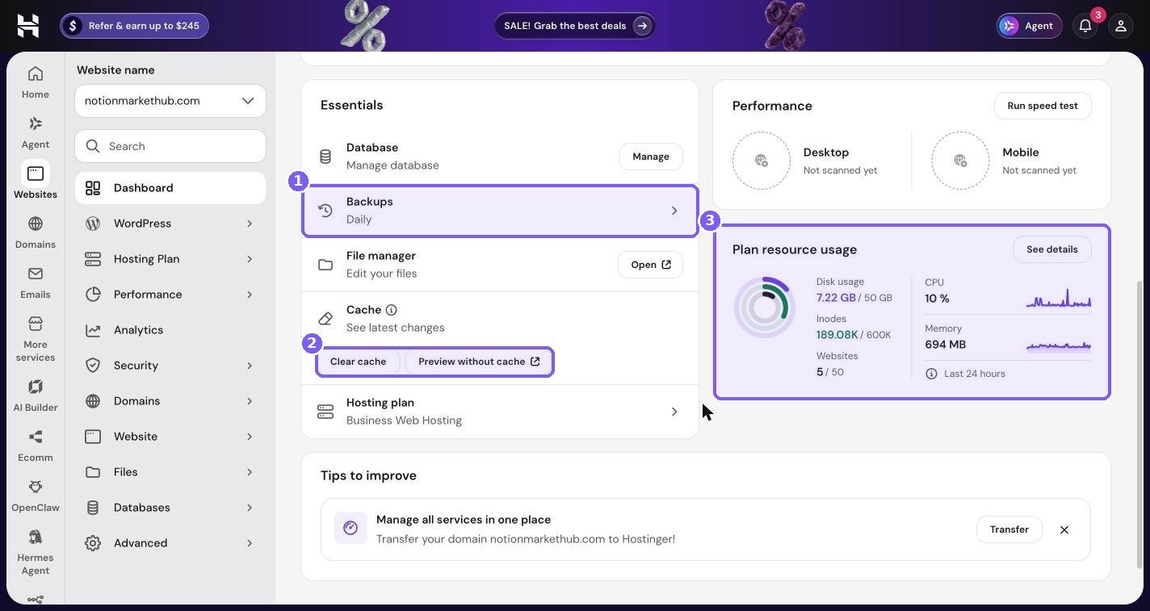
Task: Dismiss the transfer domain tip
Action: pyautogui.click(x=1064, y=529)
